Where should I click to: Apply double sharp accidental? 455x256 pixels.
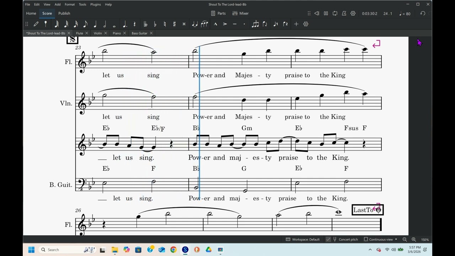click(x=184, y=24)
